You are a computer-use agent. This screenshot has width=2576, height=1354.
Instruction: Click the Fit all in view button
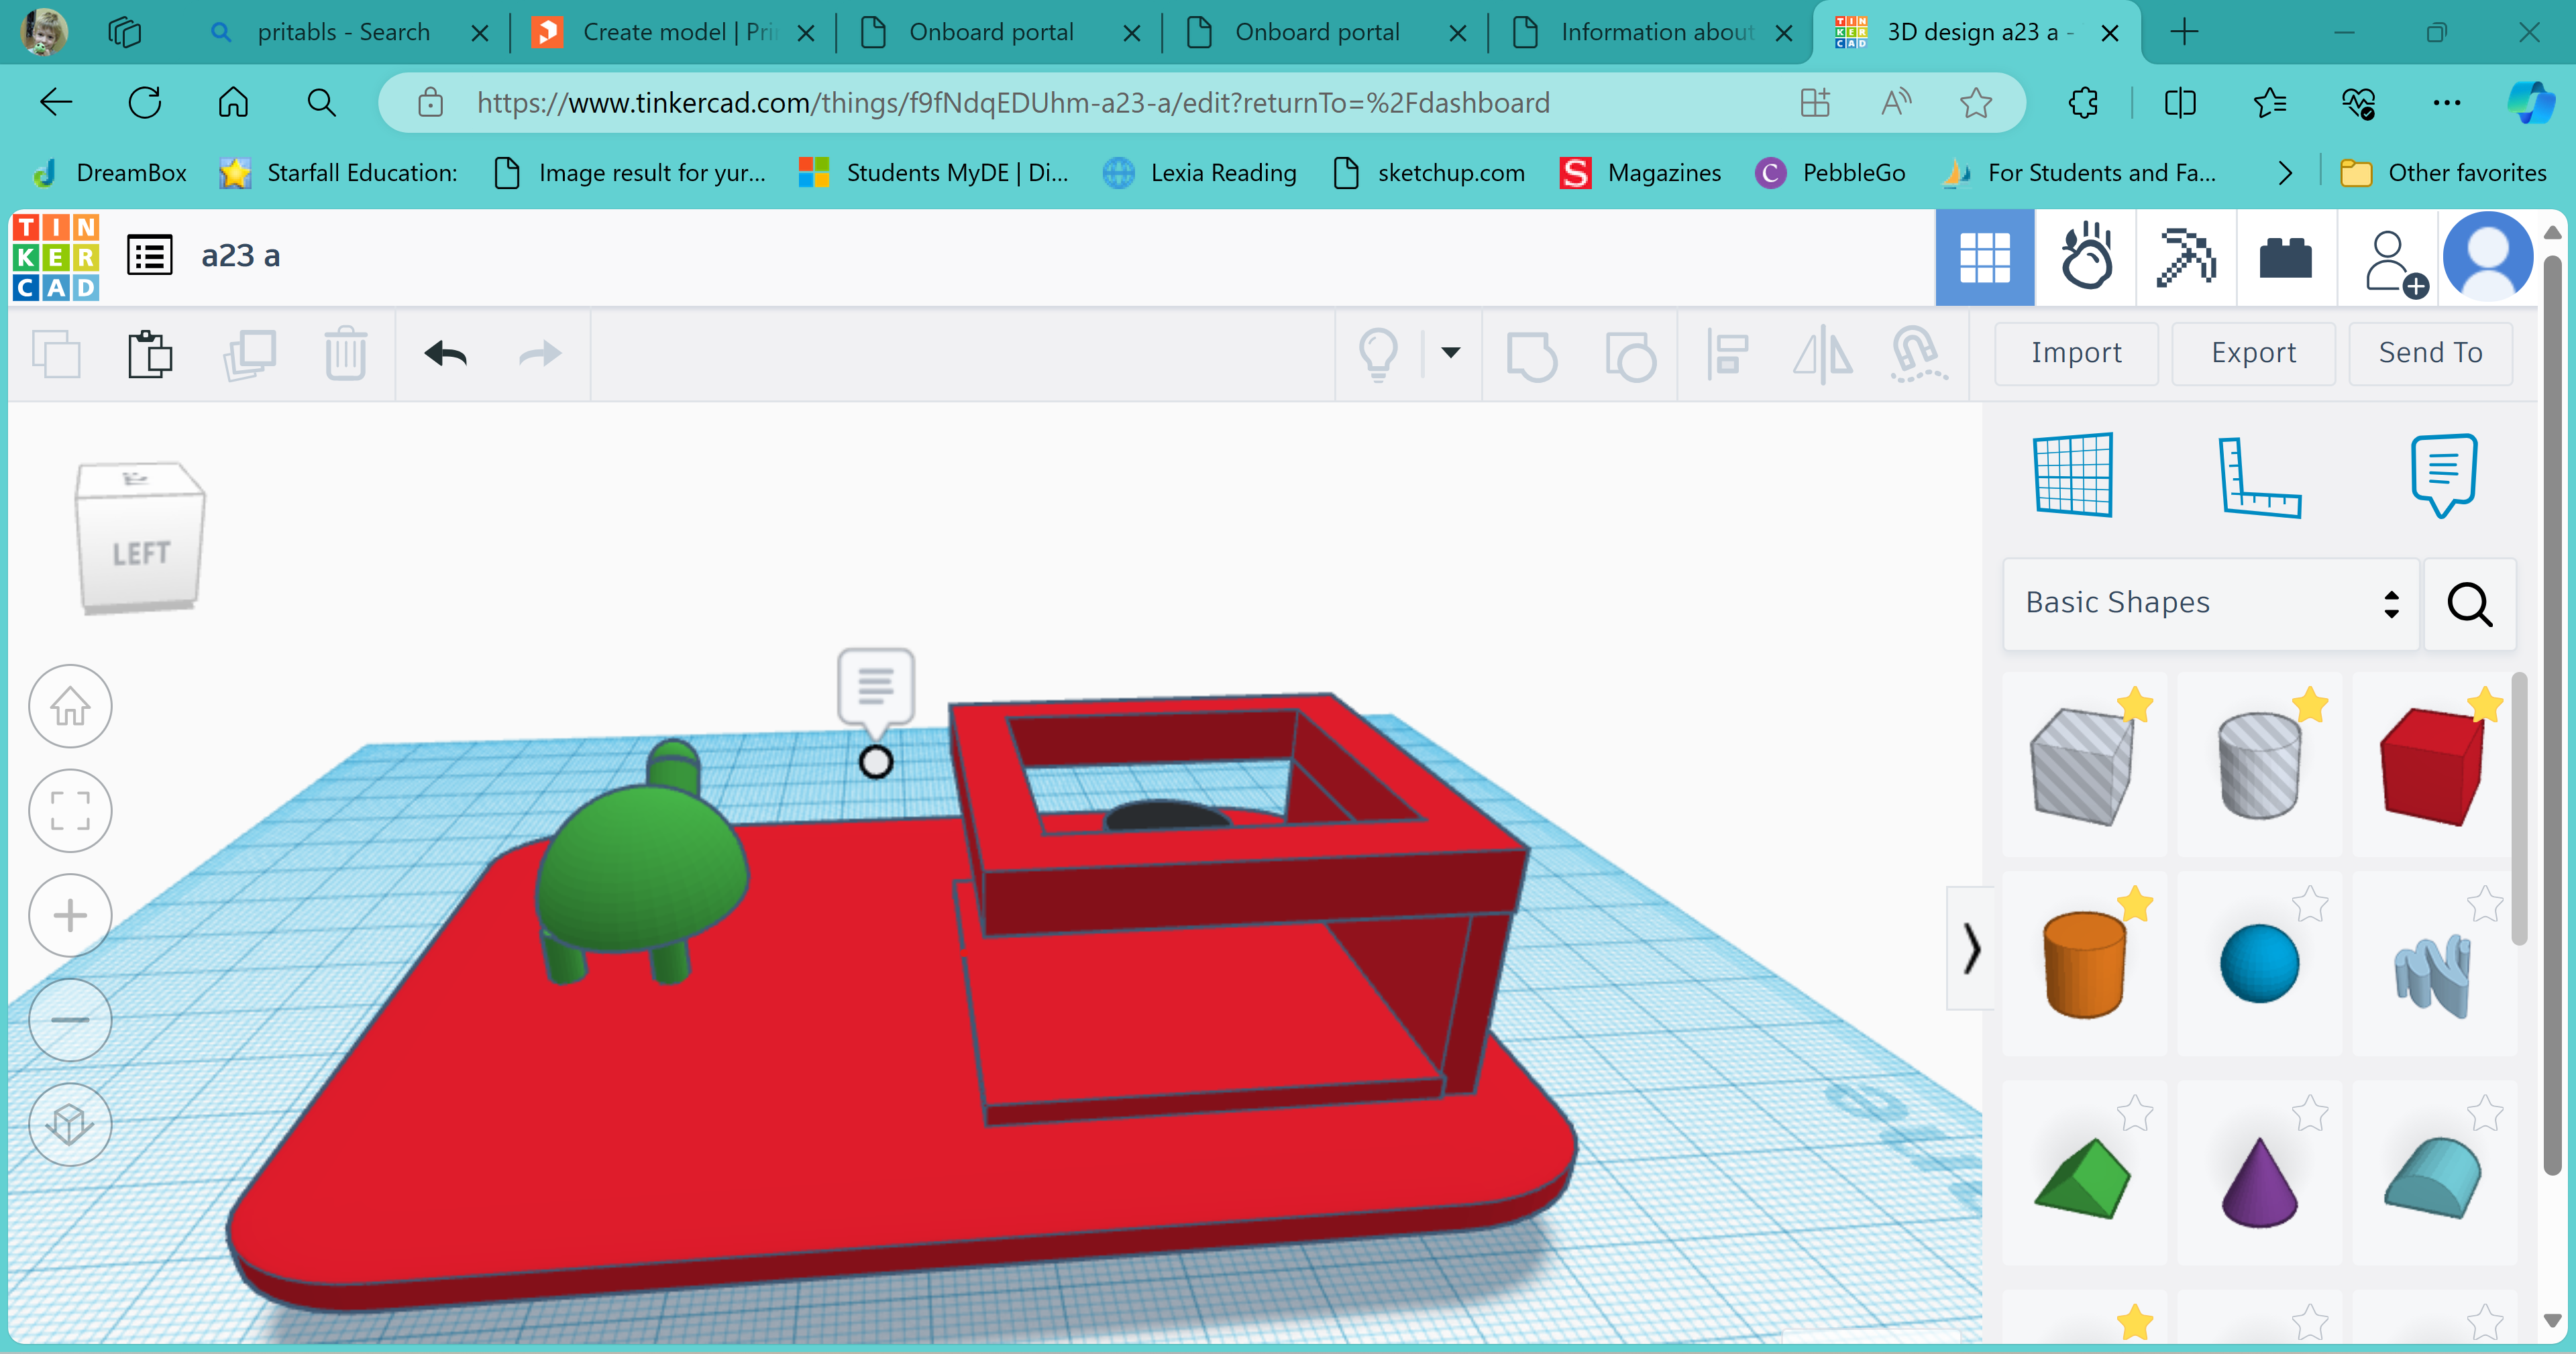70,811
